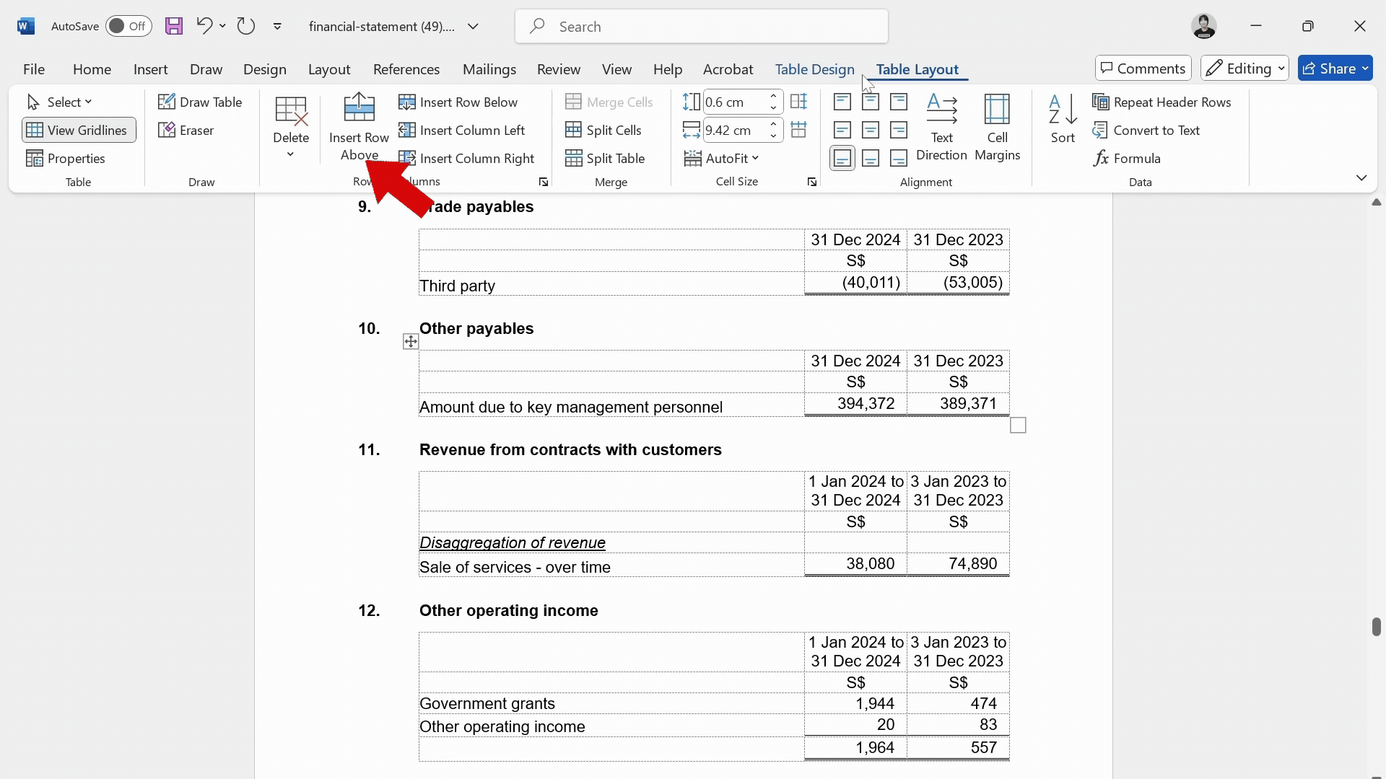Click inside the Search field
The height and width of the screenshot is (779, 1386).
click(700, 26)
